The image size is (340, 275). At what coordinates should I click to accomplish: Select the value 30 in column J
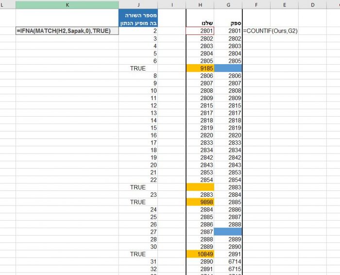point(138,247)
